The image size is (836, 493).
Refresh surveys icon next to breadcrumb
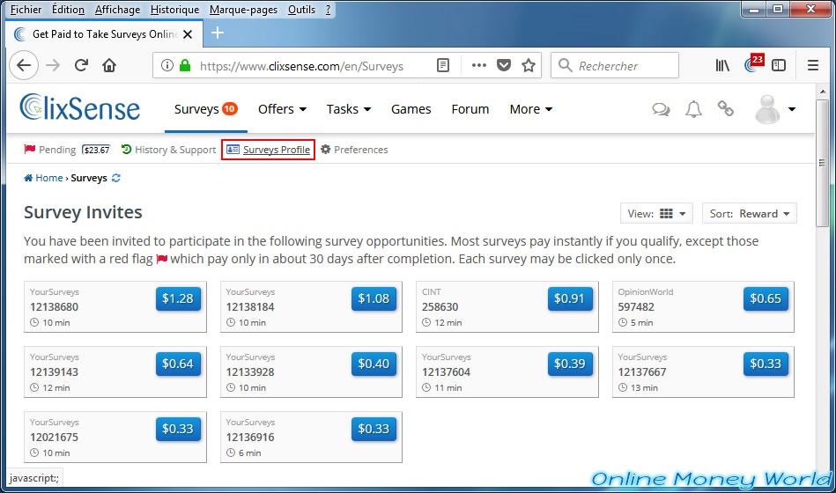click(116, 178)
